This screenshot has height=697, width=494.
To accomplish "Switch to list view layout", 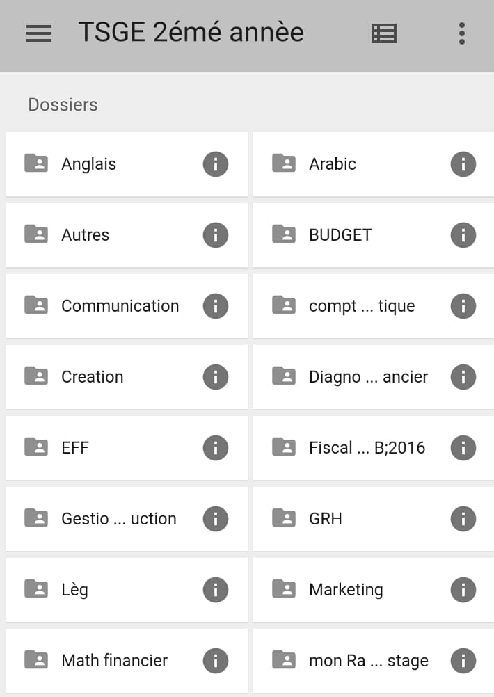I will click(x=384, y=33).
